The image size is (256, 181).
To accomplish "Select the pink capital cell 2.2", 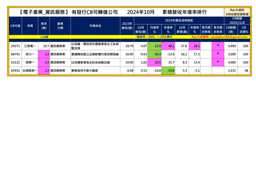I will click(x=44, y=54).
